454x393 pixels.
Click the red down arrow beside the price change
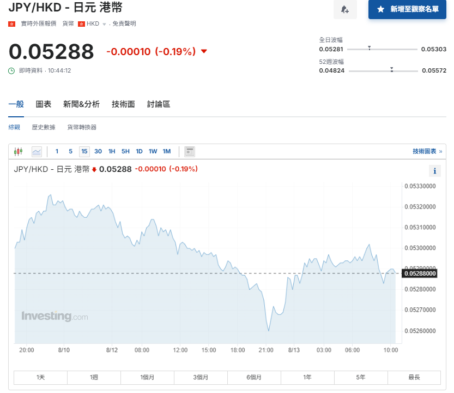(x=204, y=51)
